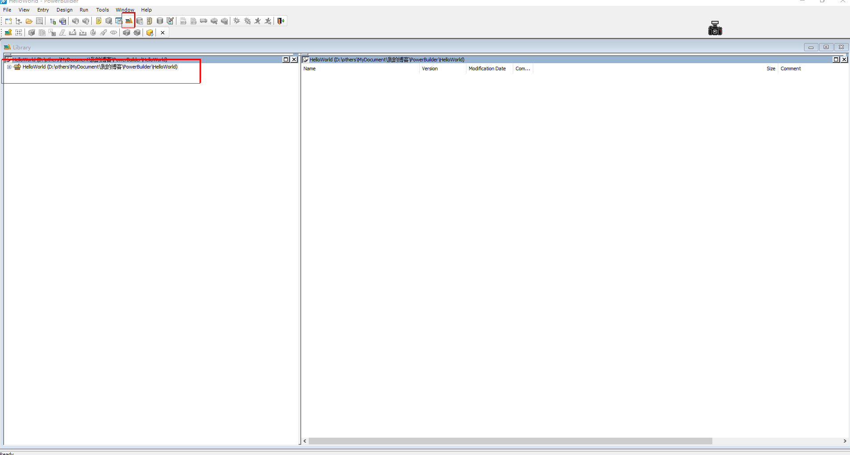Viewport: 850px width, 455px height.
Task: Sort by the Version column header
Action: (x=443, y=68)
